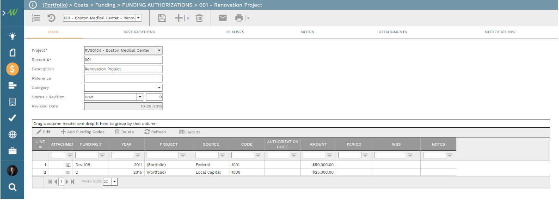The image size is (559, 200).
Task: Click the Add Funding Codes button
Action: [x=83, y=132]
